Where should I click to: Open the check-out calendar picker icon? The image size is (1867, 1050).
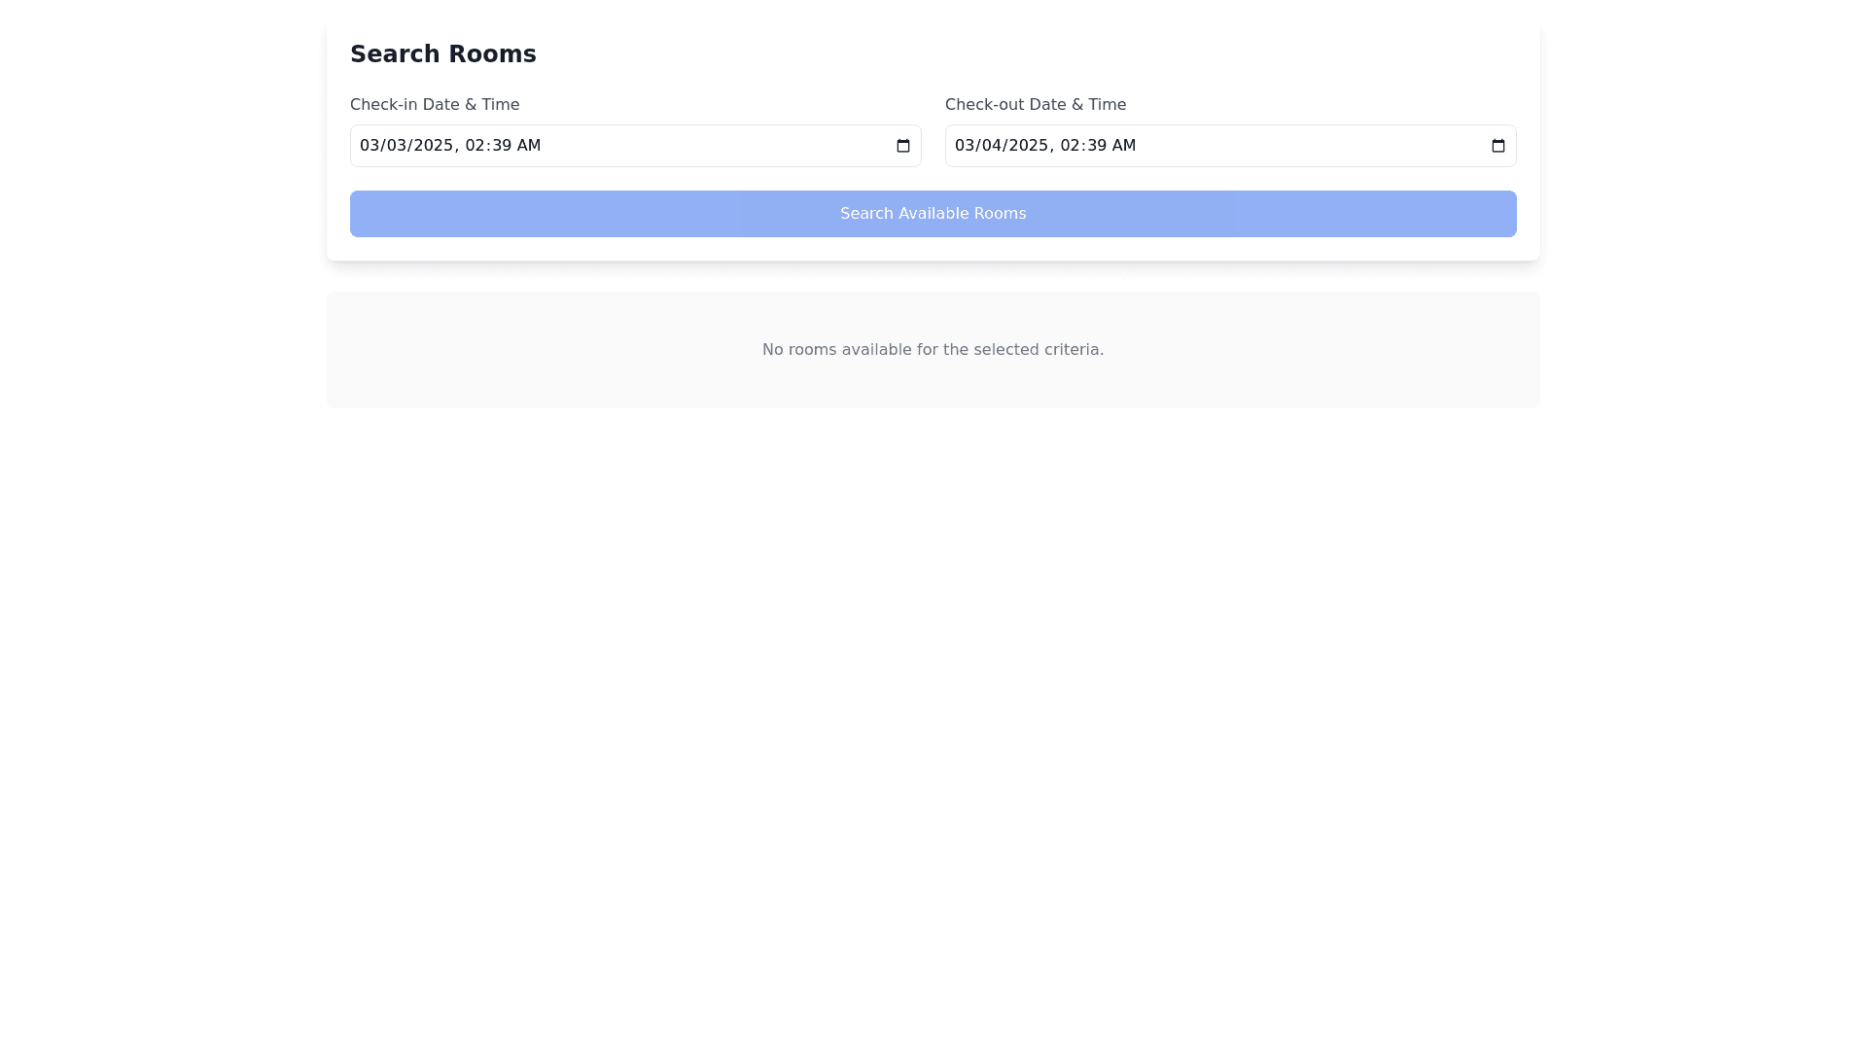pyautogui.click(x=1497, y=146)
